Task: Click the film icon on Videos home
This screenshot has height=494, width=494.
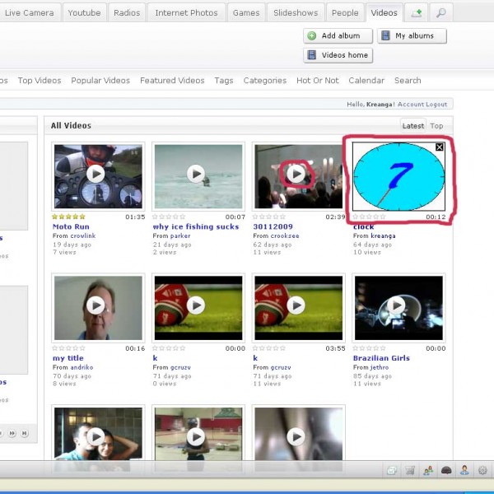Action: point(311,55)
